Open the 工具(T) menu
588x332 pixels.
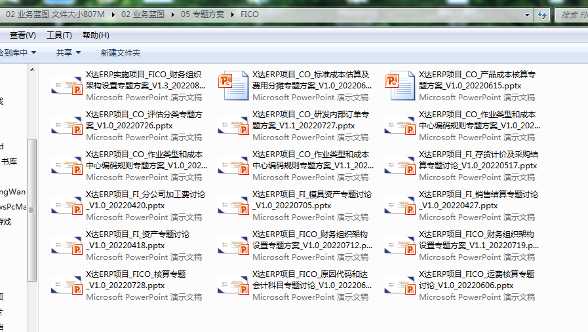pos(59,35)
